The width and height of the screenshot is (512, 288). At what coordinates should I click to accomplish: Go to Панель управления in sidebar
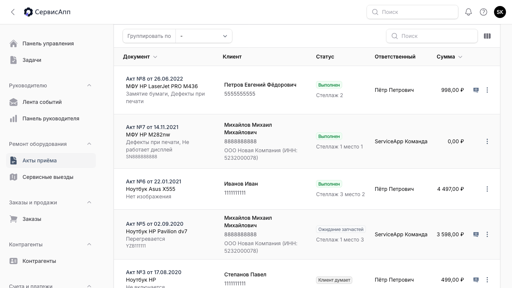(48, 43)
